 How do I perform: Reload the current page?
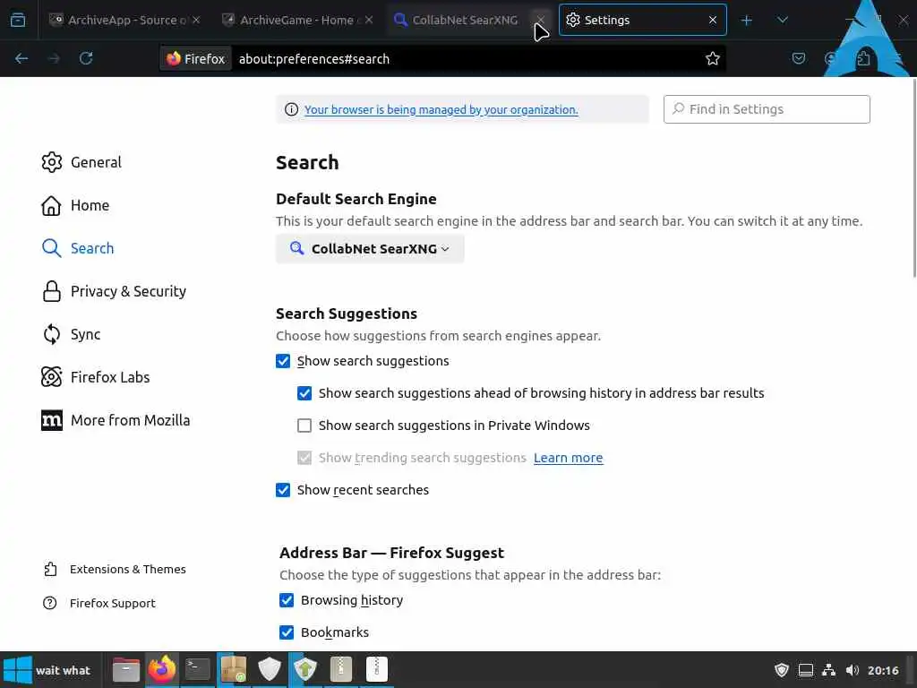(x=86, y=58)
